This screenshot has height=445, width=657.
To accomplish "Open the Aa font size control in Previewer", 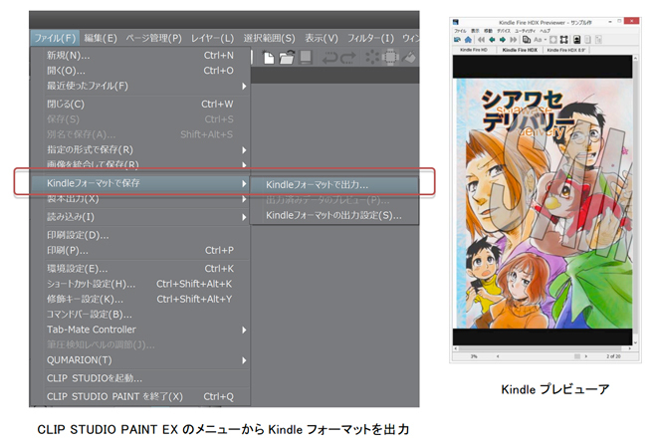I will (x=540, y=40).
